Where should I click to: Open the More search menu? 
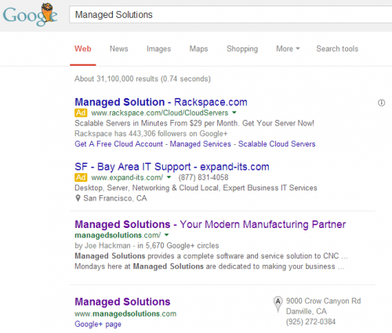pyautogui.click(x=288, y=49)
